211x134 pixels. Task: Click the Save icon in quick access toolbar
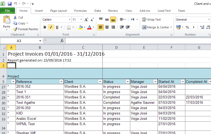tap(10, 4)
